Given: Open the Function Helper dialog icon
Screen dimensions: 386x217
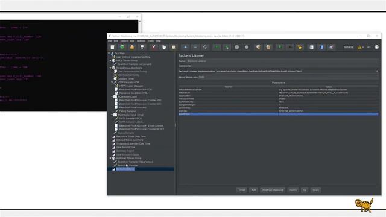Looking at the screenshot, I should [x=311, y=47].
